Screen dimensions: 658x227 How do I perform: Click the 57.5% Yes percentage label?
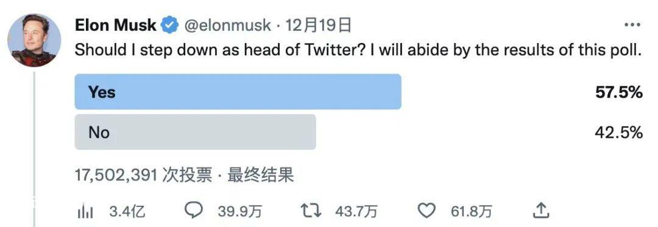618,92
